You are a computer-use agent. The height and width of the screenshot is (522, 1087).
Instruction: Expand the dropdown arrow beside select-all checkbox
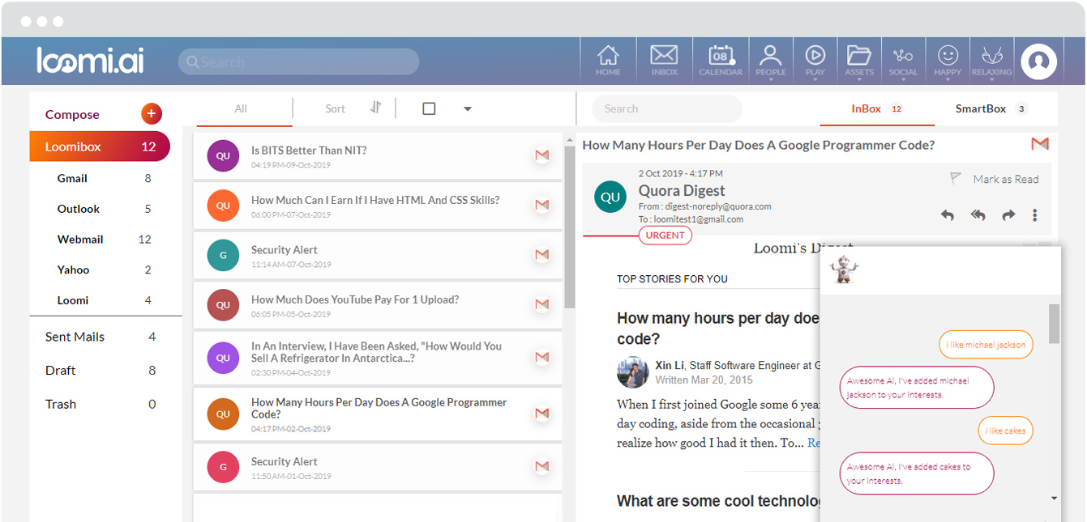(468, 109)
